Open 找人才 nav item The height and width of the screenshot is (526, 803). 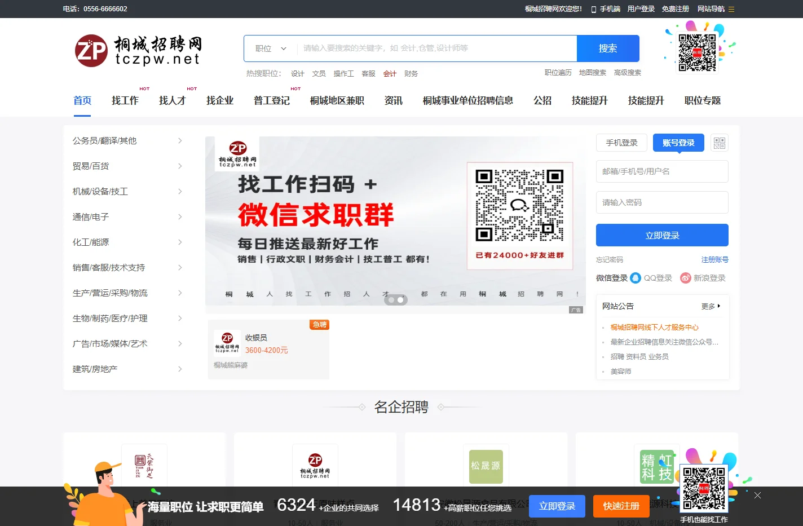pos(173,100)
